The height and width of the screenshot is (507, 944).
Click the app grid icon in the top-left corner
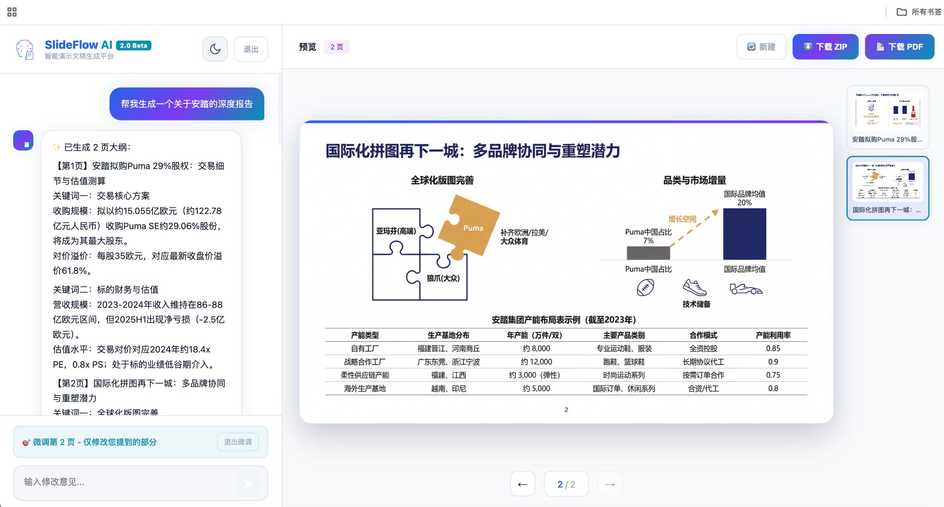12,12
